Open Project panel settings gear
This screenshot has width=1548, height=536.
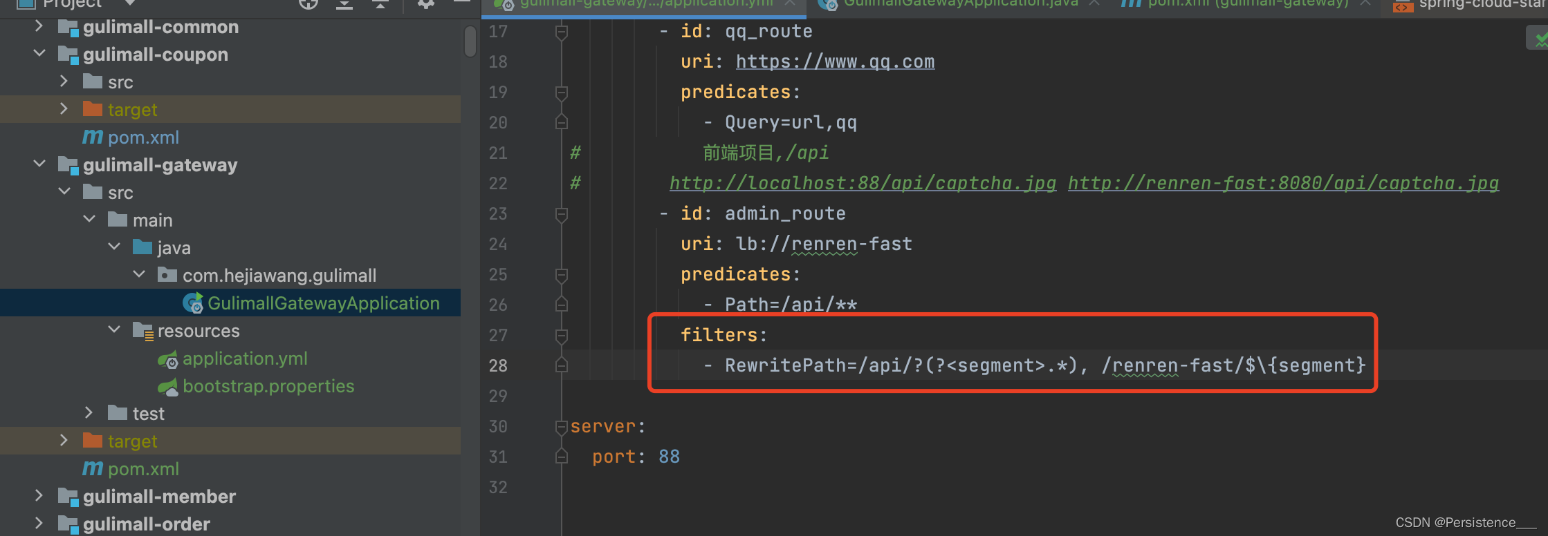coord(426,3)
